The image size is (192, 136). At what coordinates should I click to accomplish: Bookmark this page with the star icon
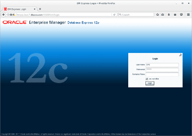(157, 15)
